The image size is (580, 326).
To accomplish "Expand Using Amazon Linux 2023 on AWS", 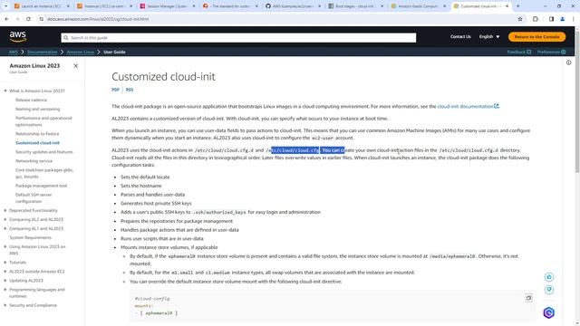I will click(x=5, y=247).
